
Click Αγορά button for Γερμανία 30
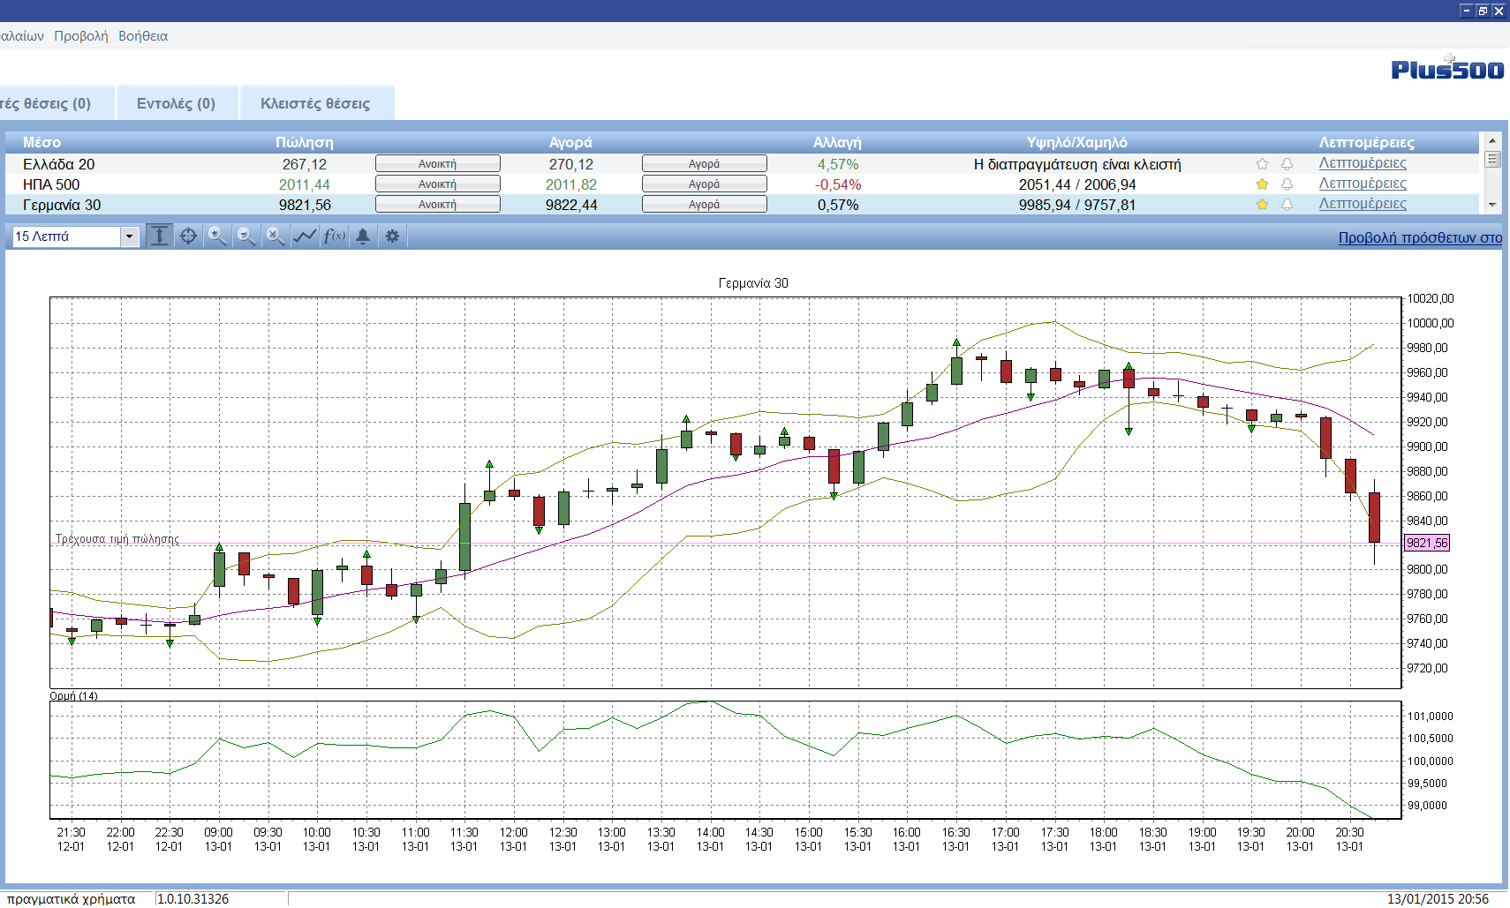tap(704, 205)
